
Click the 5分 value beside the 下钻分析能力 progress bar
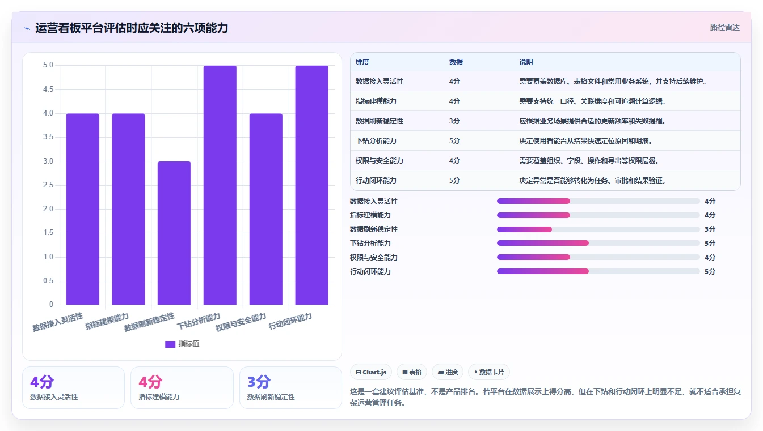coord(710,243)
